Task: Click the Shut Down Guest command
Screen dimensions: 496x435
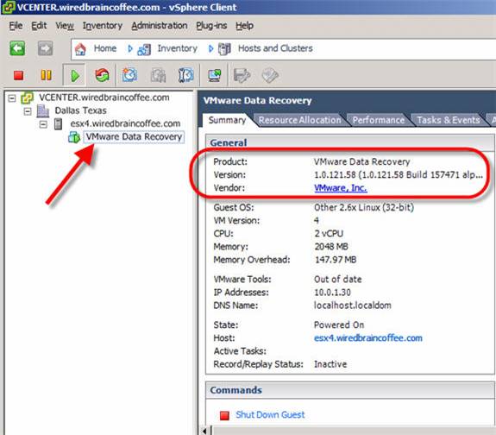Action: (x=270, y=414)
